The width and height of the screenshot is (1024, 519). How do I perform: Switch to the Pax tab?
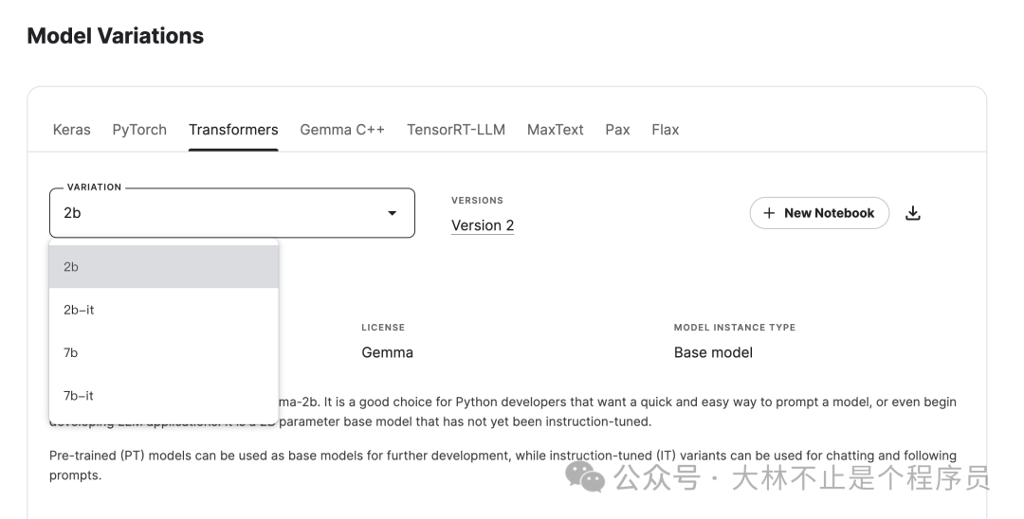[617, 130]
